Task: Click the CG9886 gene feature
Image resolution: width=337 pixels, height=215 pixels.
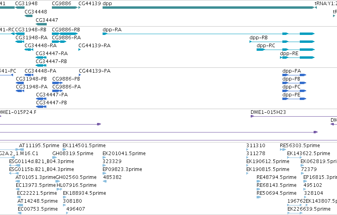Action: click(65, 8)
